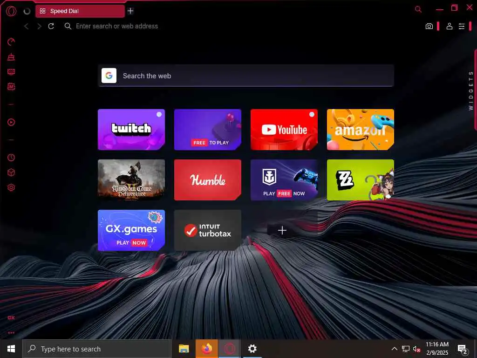Open the Humble speed dial tile
477x358 pixels.
click(x=208, y=180)
